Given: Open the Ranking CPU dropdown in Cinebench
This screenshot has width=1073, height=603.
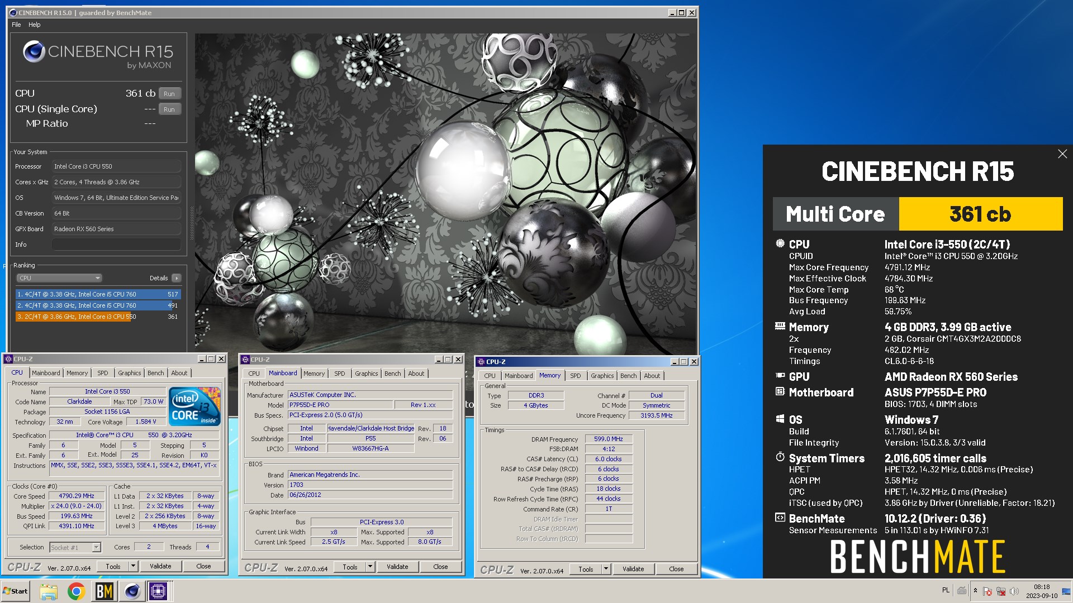Looking at the screenshot, I should point(59,277).
